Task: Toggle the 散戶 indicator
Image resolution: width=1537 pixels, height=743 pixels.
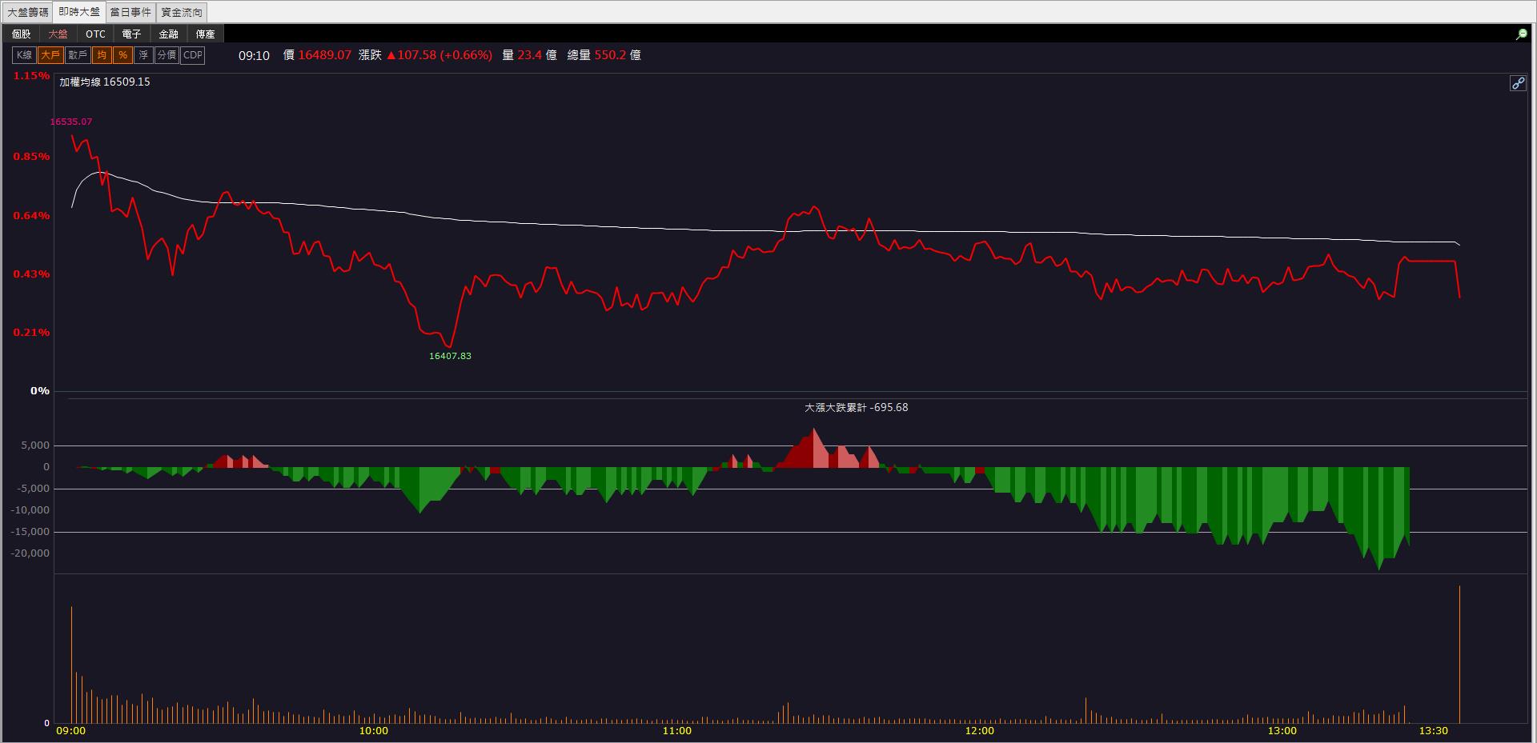Action: pos(78,55)
